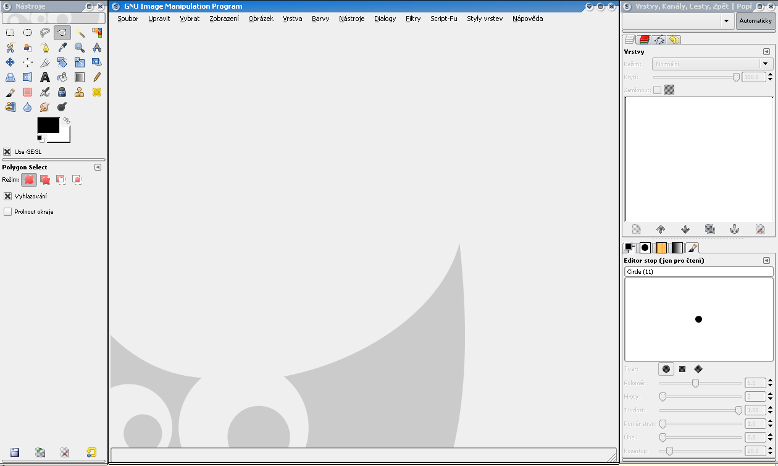This screenshot has width=778, height=466.
Task: Swap foreground and background colors
Action: (x=67, y=121)
